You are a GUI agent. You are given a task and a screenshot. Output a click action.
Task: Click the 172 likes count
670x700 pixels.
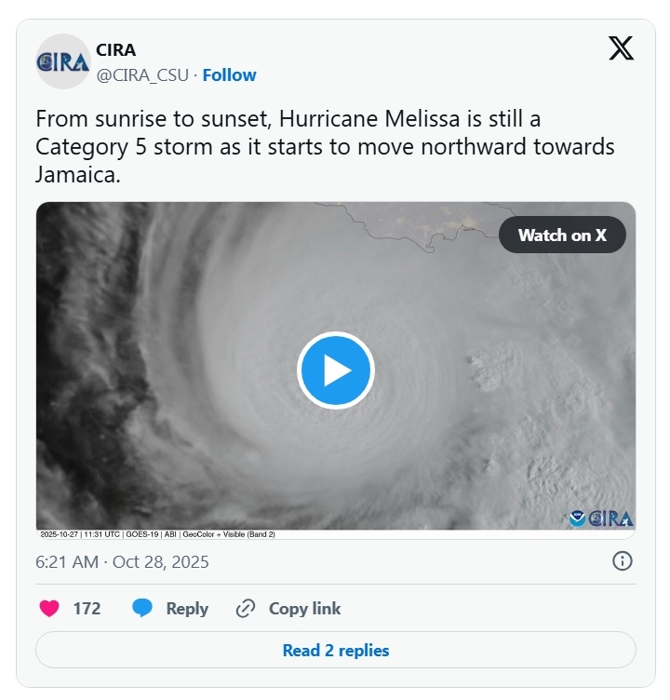click(87, 609)
